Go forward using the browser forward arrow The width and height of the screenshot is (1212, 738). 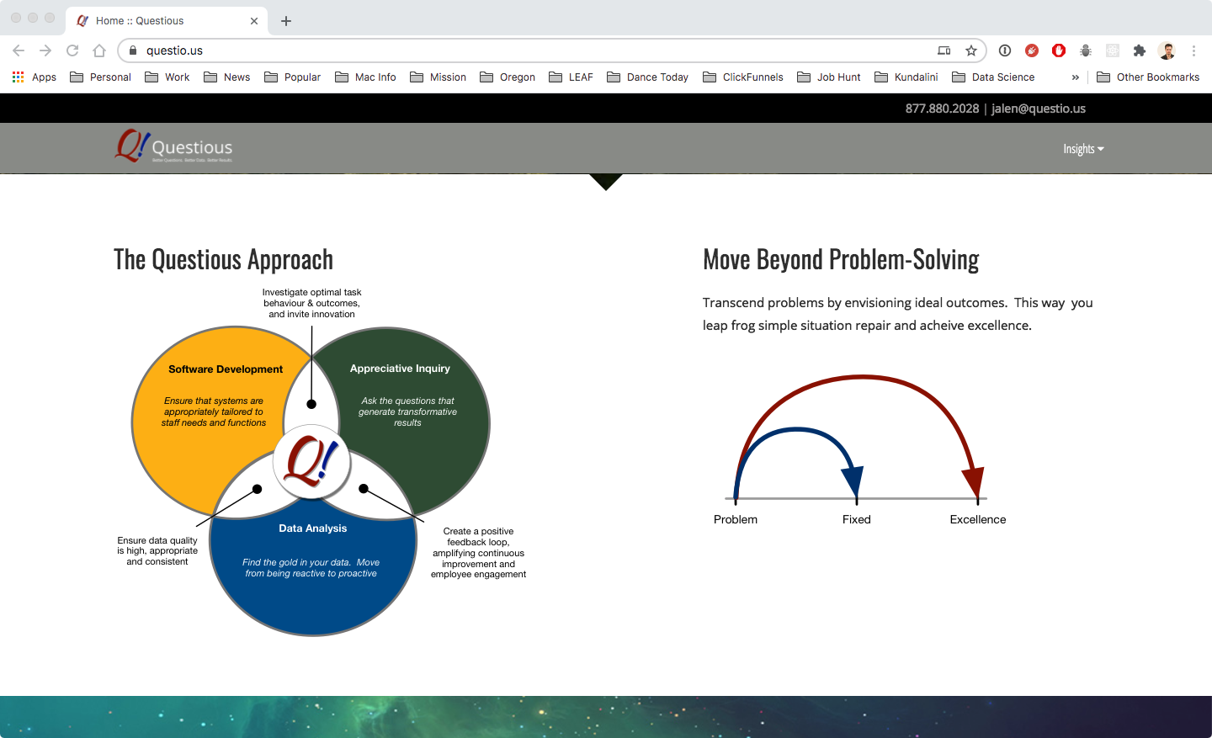click(45, 50)
